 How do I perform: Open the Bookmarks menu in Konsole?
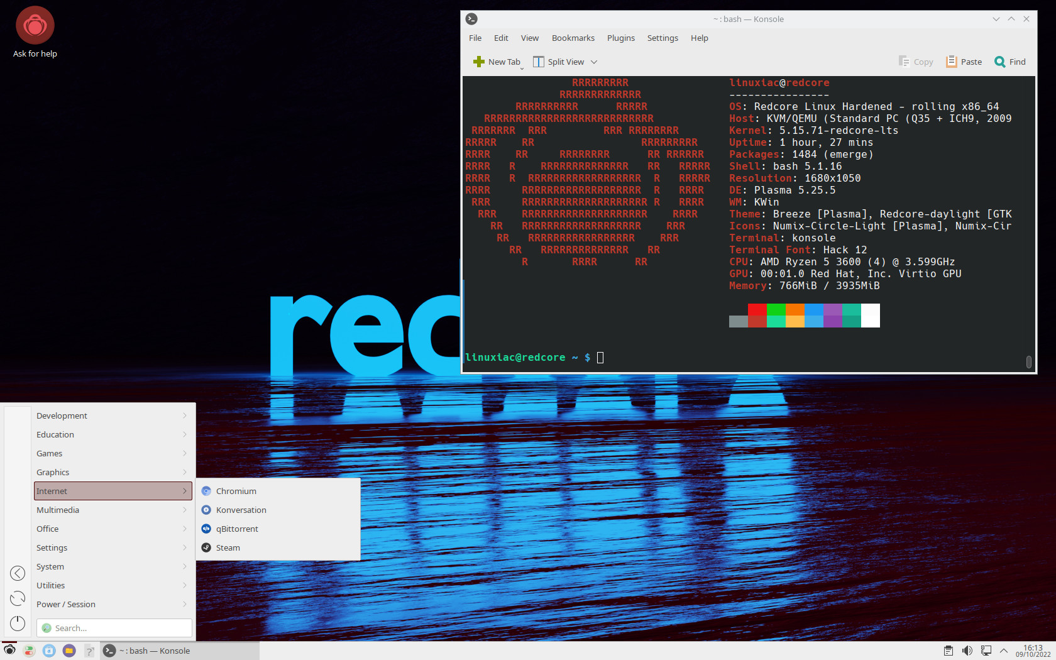point(573,38)
